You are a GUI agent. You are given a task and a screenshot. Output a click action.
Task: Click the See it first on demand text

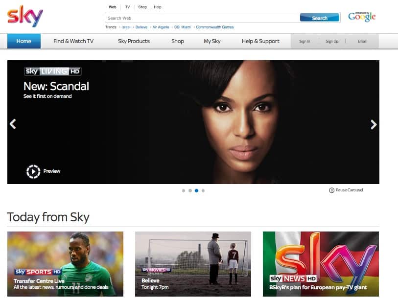click(47, 96)
